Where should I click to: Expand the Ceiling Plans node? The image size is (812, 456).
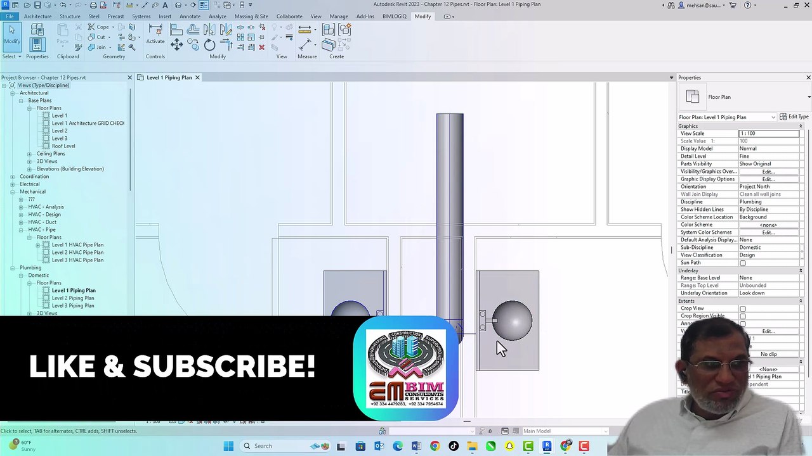(x=29, y=154)
